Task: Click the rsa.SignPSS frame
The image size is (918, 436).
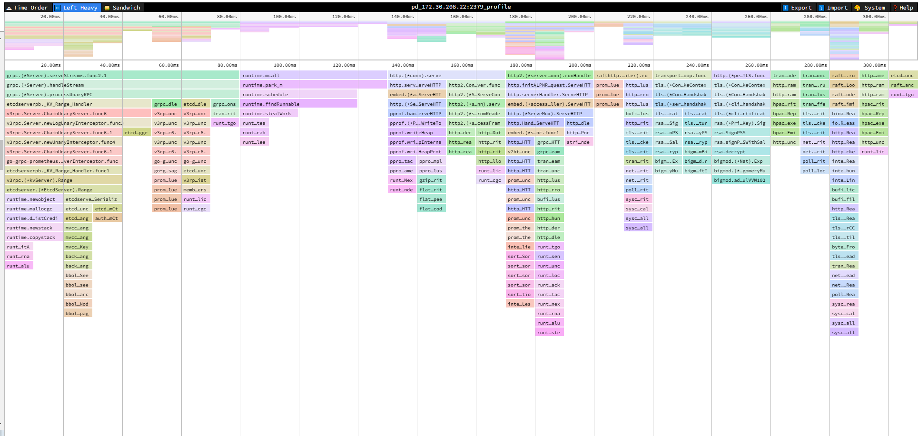Action: [741, 132]
